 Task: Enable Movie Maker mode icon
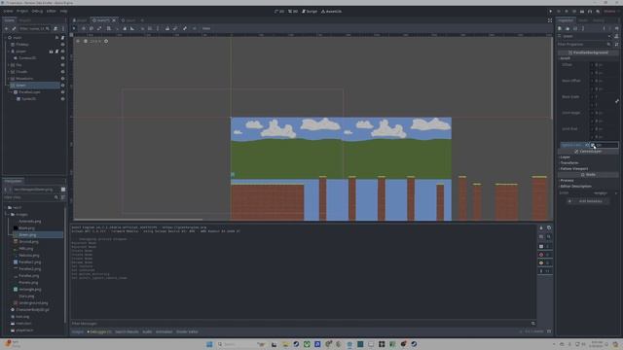pos(598,12)
